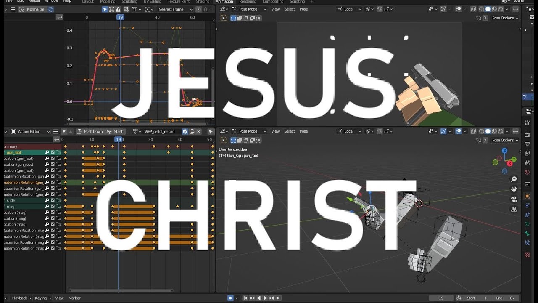Screen dimensions: 538x303
Task: Open the graph editor filter funnel dropdown
Action: (136, 9)
